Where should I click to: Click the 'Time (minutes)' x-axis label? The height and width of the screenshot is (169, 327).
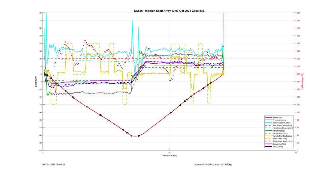click(169, 156)
